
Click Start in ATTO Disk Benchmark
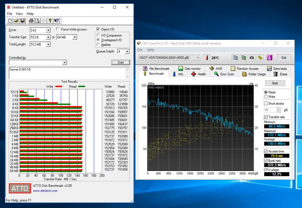tap(121, 62)
